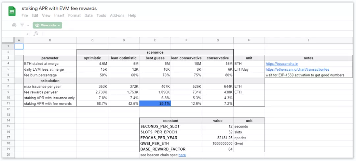
Task: Click the print icon
Action: point(14,25)
